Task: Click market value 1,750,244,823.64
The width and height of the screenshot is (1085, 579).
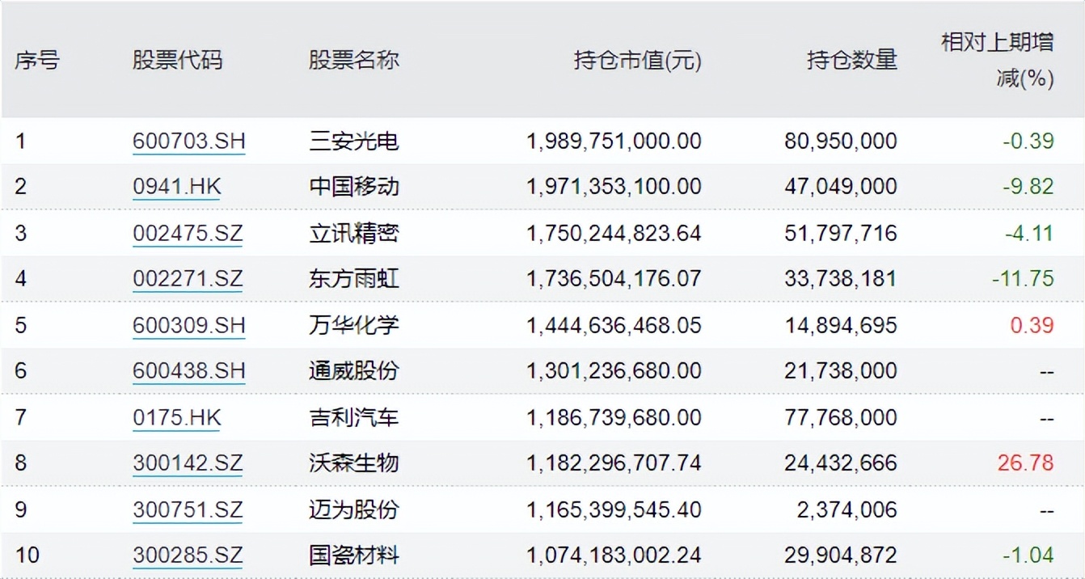Action: 614,234
